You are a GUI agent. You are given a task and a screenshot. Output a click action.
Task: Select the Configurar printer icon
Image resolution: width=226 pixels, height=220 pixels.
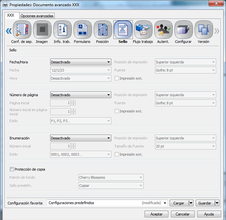pyautogui.click(x=184, y=30)
